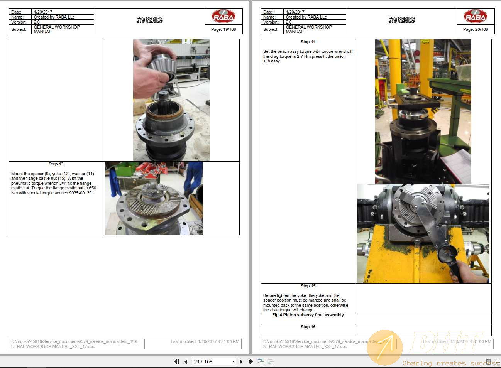Click the '579 SERIES' title on page 19
The image size is (501, 368).
pos(149,20)
